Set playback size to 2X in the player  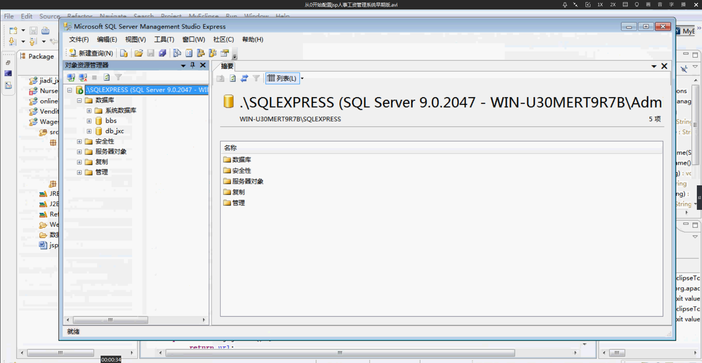pos(613,5)
